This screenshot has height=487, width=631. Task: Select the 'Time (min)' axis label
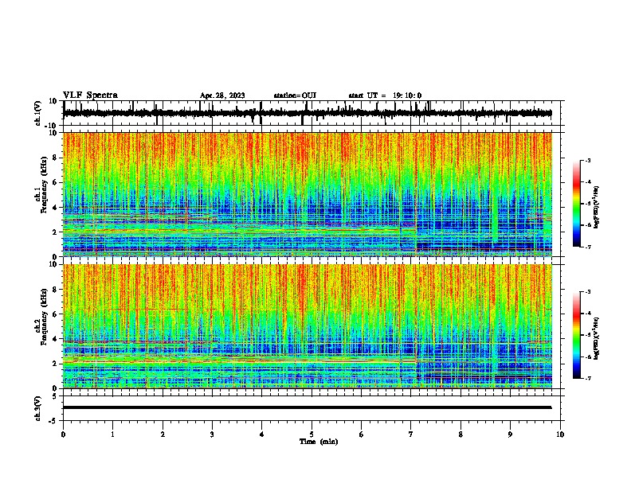(319, 442)
